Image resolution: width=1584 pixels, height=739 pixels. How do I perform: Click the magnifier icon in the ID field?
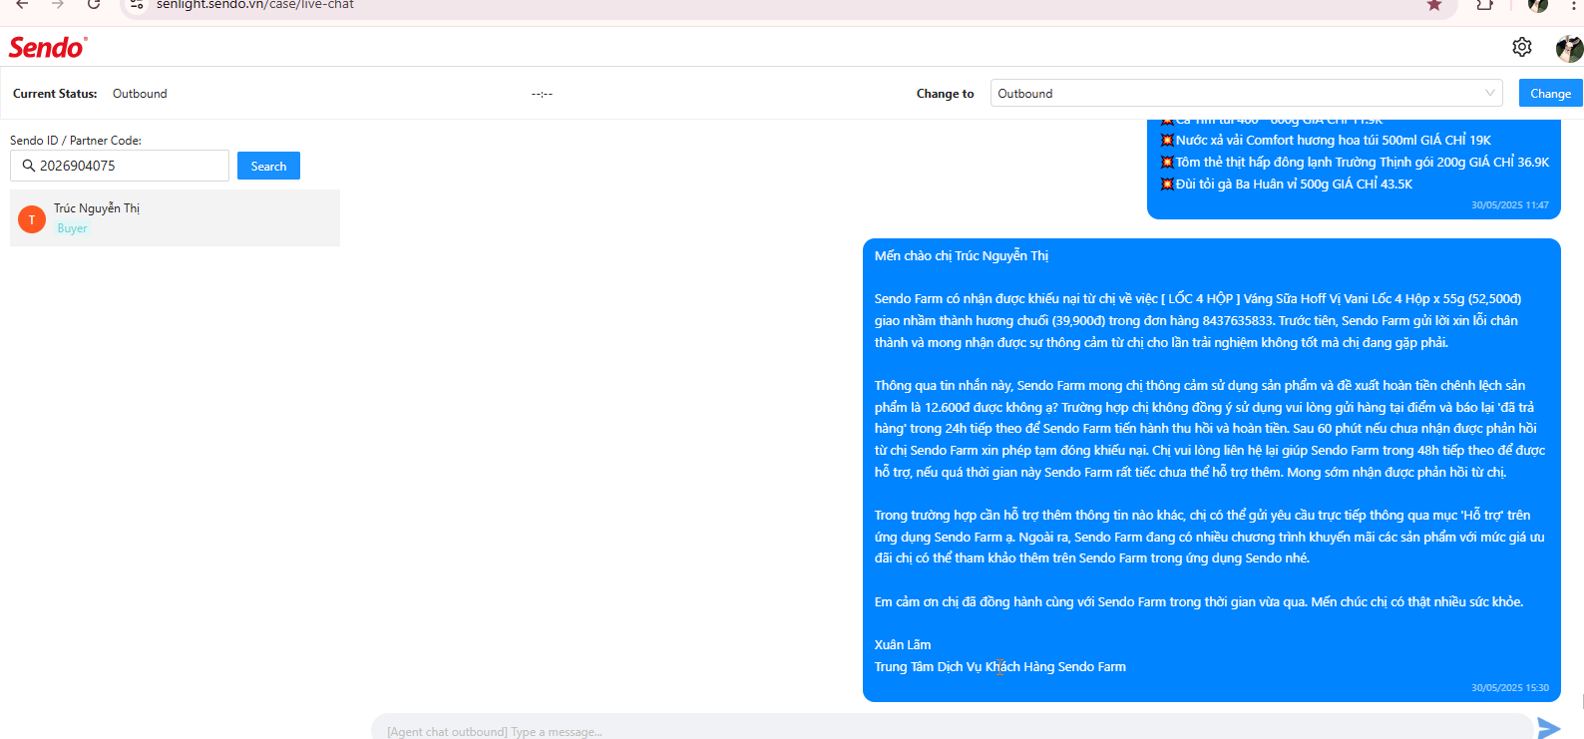[x=28, y=166]
